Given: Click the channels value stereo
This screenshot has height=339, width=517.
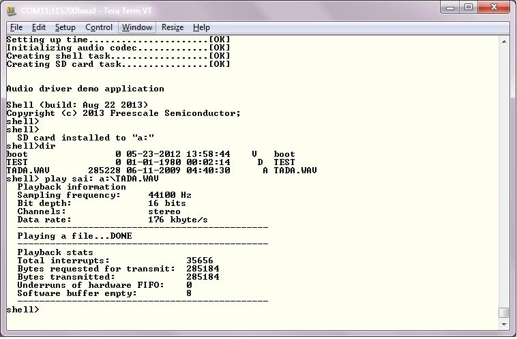Looking at the screenshot, I should tap(164, 211).
